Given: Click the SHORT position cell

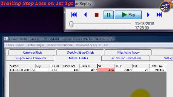Looking at the screenshot, I should tap(56, 70).
